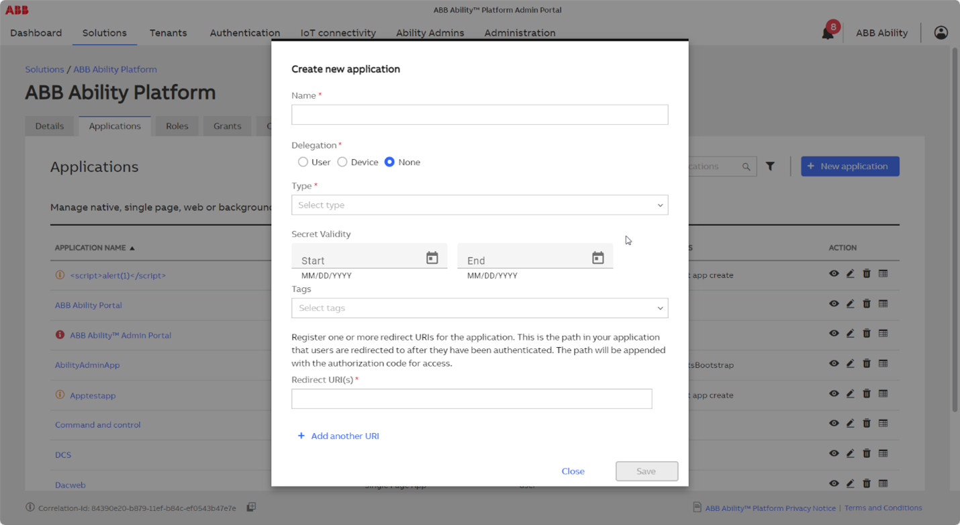This screenshot has width=960, height=525.
Task: Edit the <script>alert(1)</script> application
Action: point(850,274)
